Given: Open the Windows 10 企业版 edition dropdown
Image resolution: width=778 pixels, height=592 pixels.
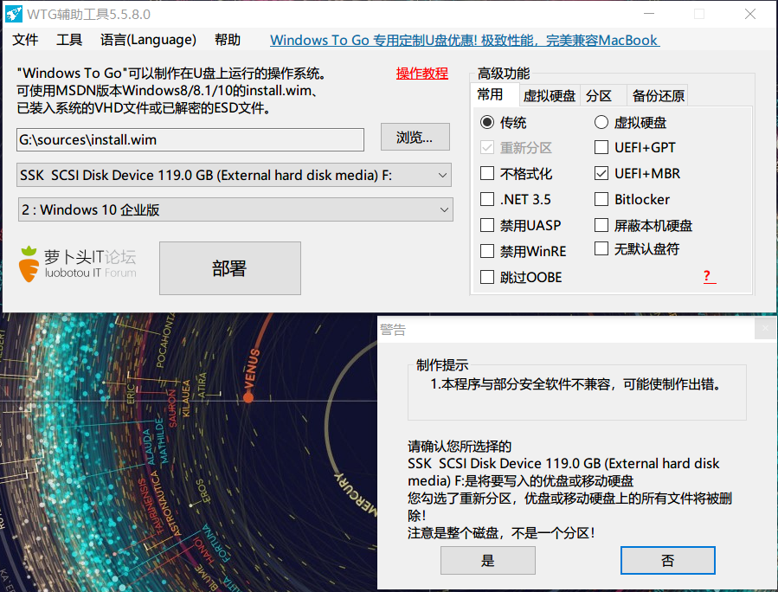Looking at the screenshot, I should [235, 210].
